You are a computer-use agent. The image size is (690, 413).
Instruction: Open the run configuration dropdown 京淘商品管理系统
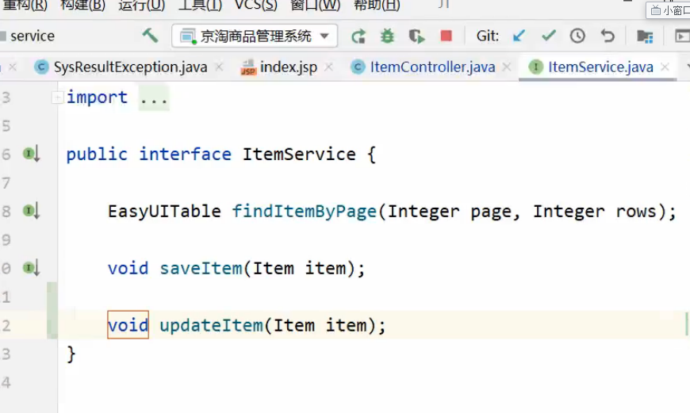[255, 36]
